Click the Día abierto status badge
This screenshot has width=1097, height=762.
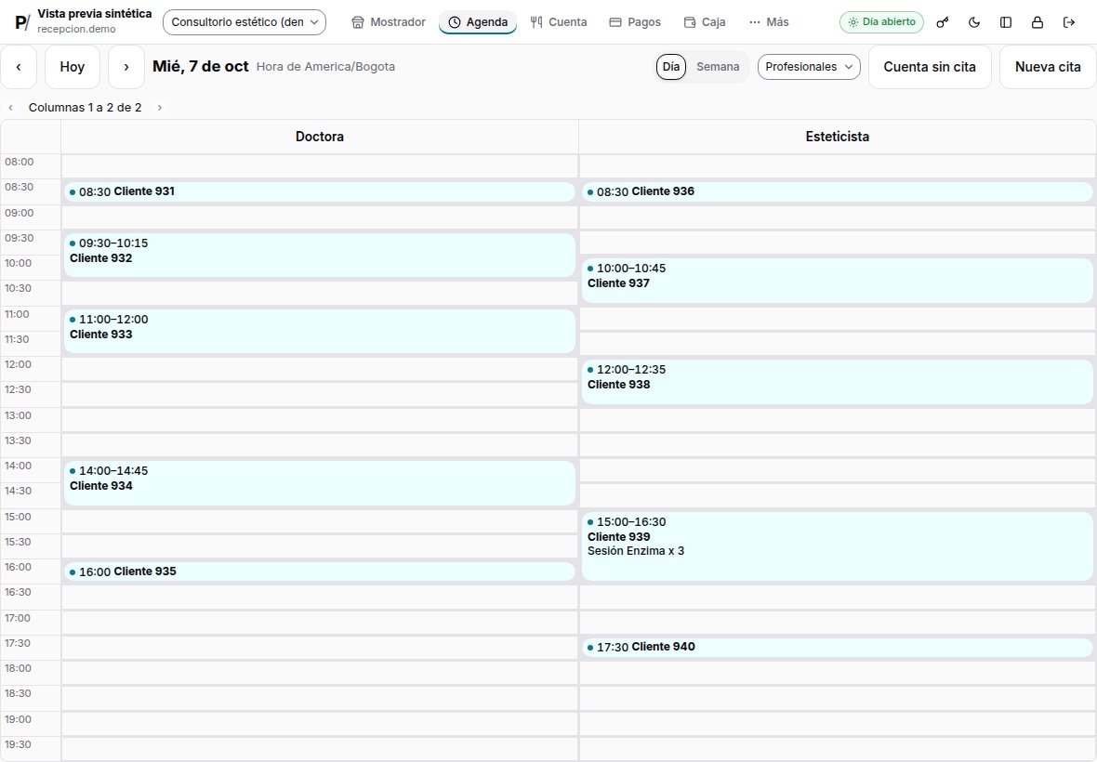[881, 22]
